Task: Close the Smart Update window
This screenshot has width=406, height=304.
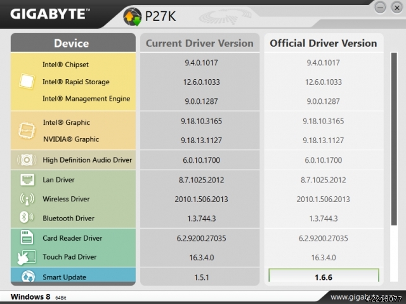Action: click(x=397, y=8)
